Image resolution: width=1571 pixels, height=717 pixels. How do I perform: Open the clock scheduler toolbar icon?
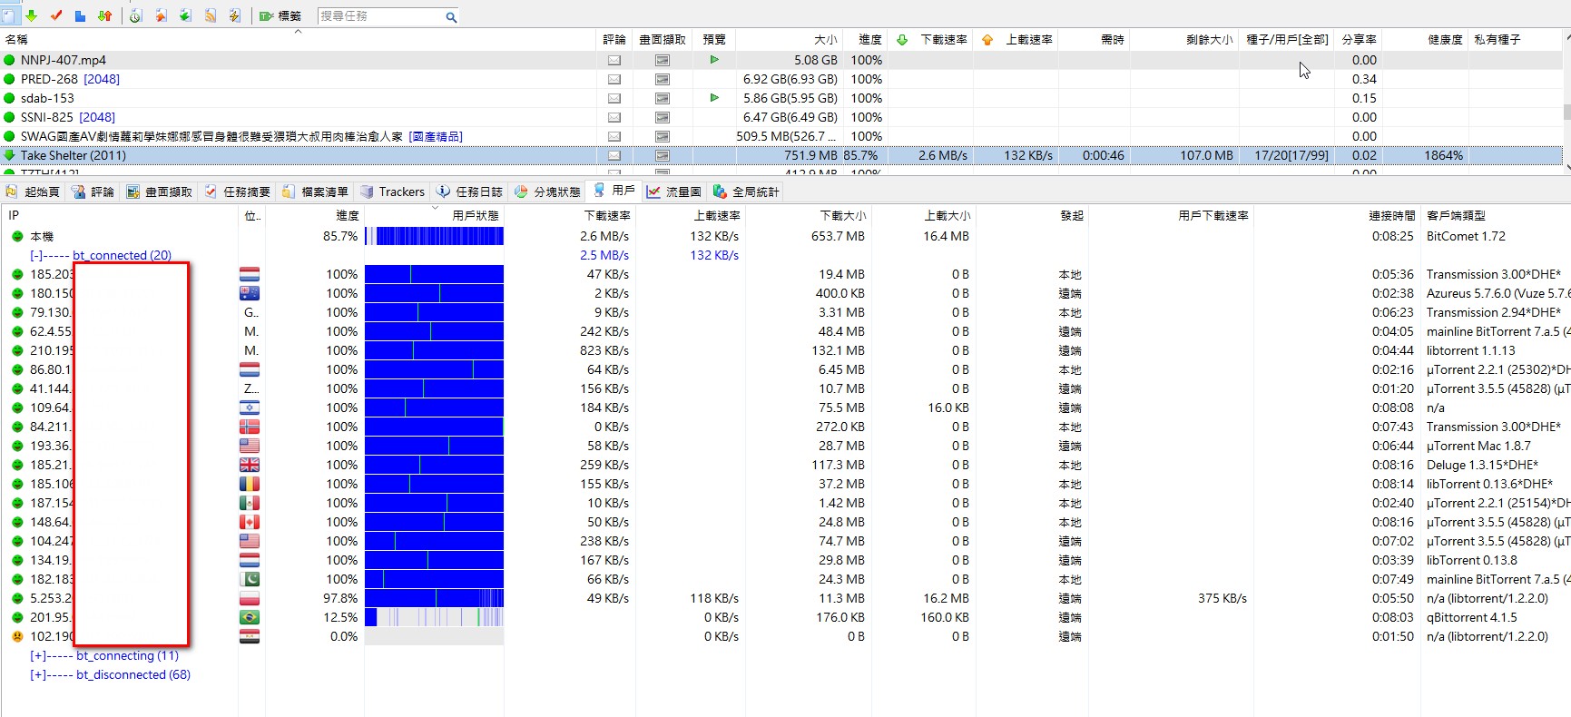pos(135,15)
